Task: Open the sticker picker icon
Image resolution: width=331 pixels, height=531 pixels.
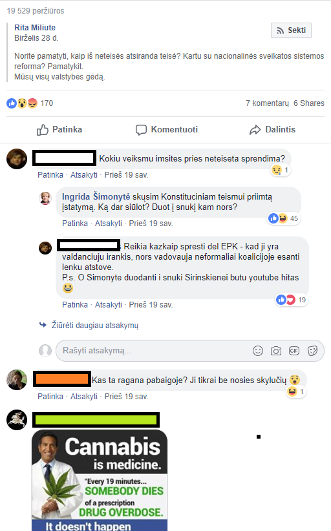Action: (x=312, y=351)
